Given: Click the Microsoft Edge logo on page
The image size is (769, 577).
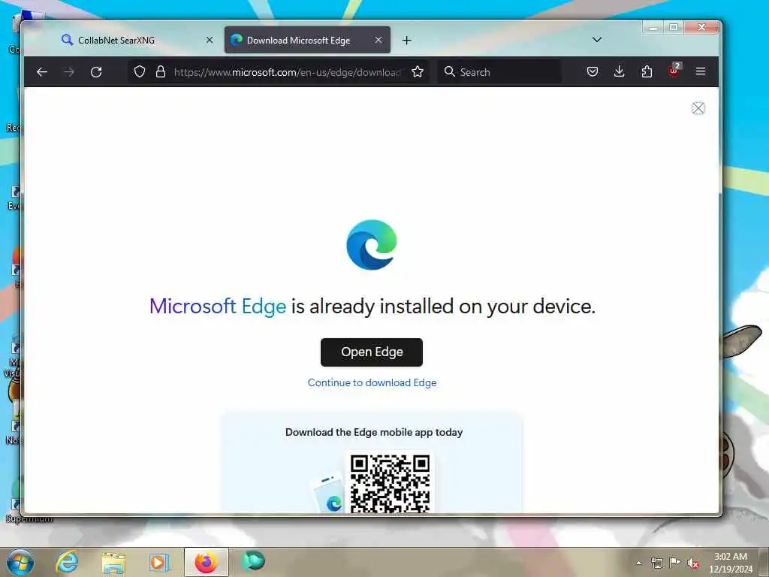Looking at the screenshot, I should click(372, 245).
